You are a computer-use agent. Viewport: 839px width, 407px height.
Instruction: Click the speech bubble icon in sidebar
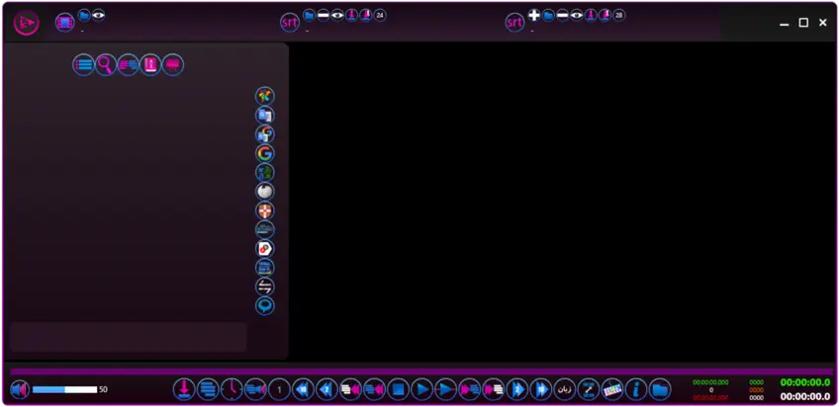click(x=264, y=306)
